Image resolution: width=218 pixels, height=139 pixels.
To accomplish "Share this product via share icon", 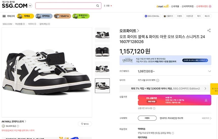I will [209, 31].
